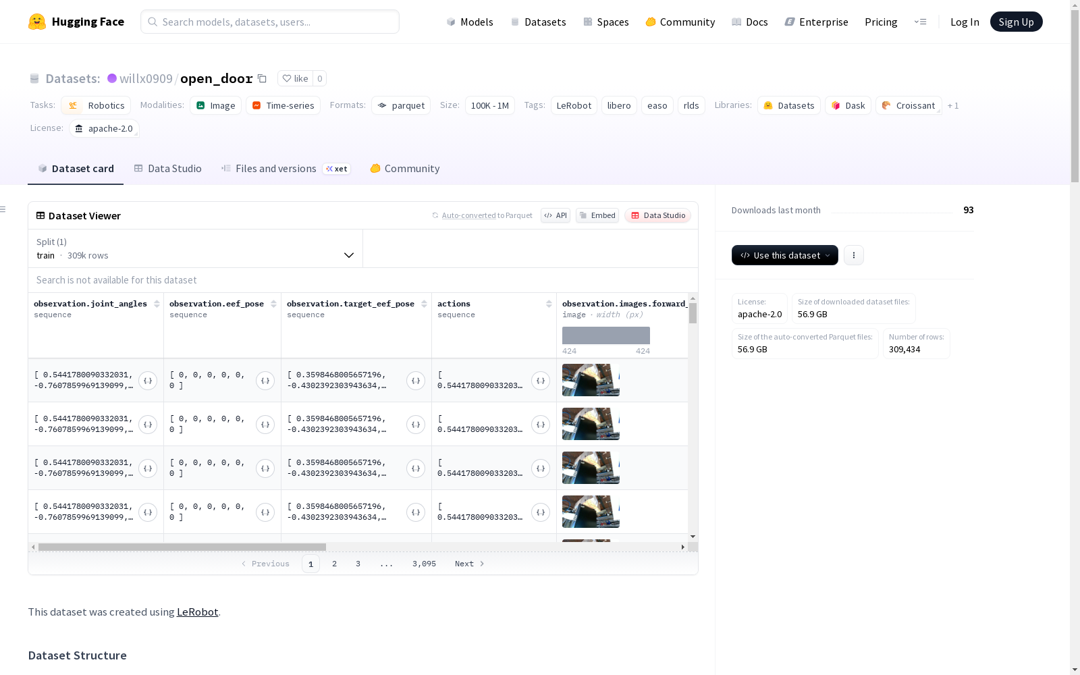Expand JSON for fourth row actions cell

tap(541, 512)
